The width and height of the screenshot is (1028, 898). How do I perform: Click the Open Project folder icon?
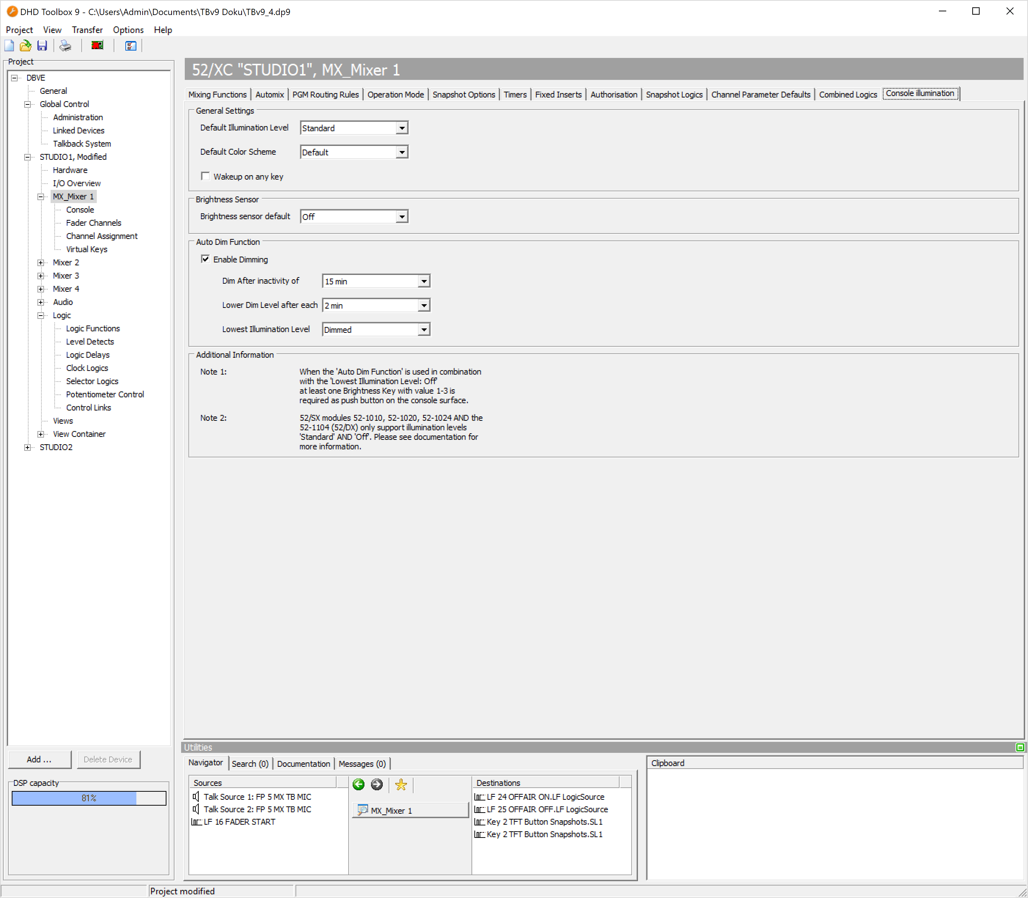click(x=26, y=46)
